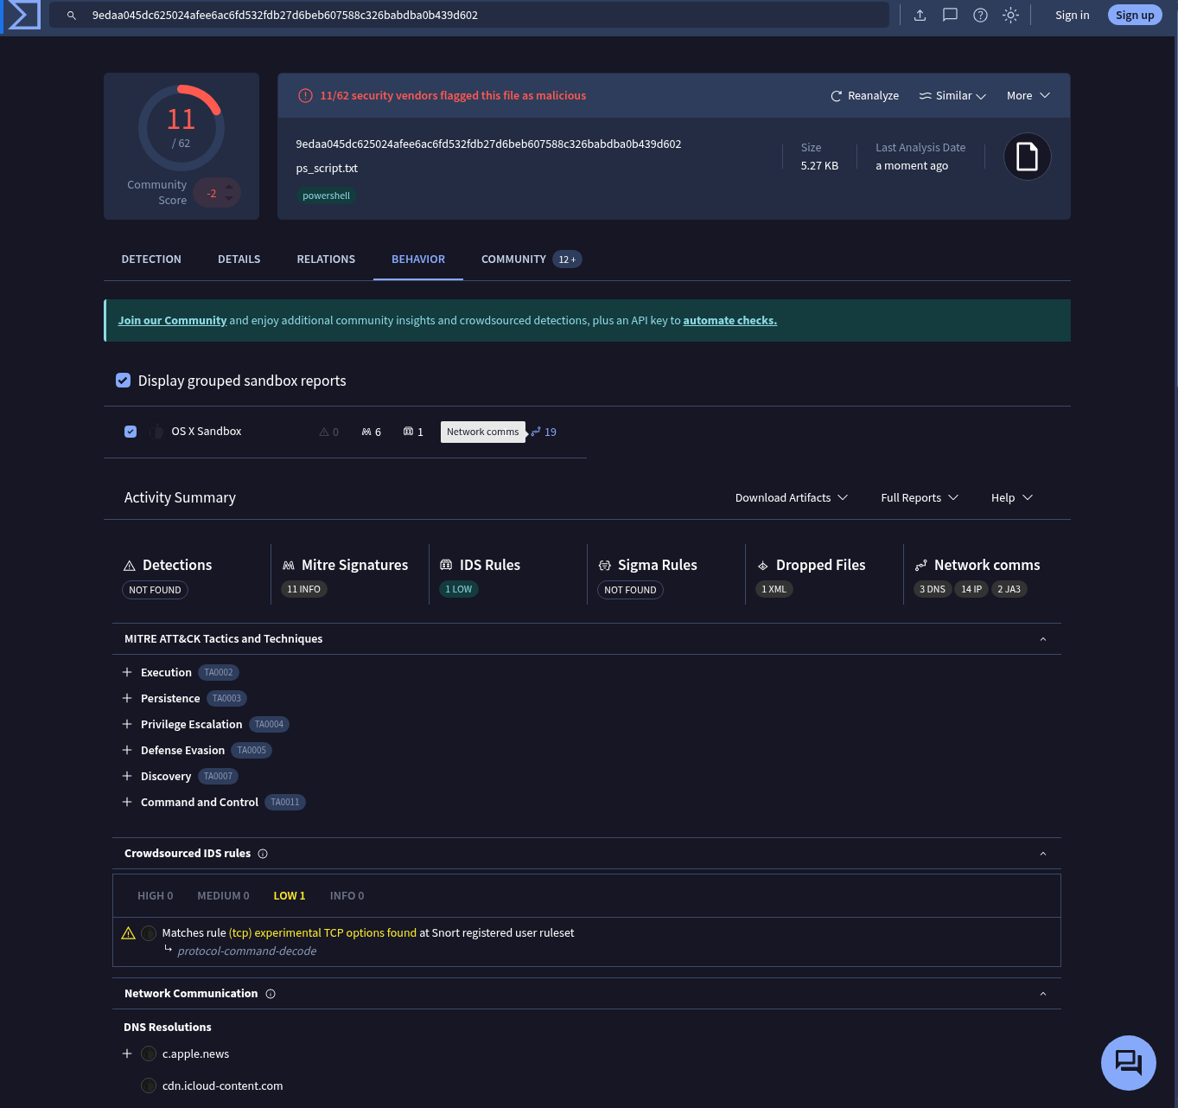The width and height of the screenshot is (1178, 1108).
Task: Open the More dropdown menu
Action: pos(1028,96)
